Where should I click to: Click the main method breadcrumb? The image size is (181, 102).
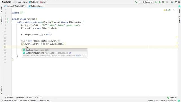coord(43,2)
